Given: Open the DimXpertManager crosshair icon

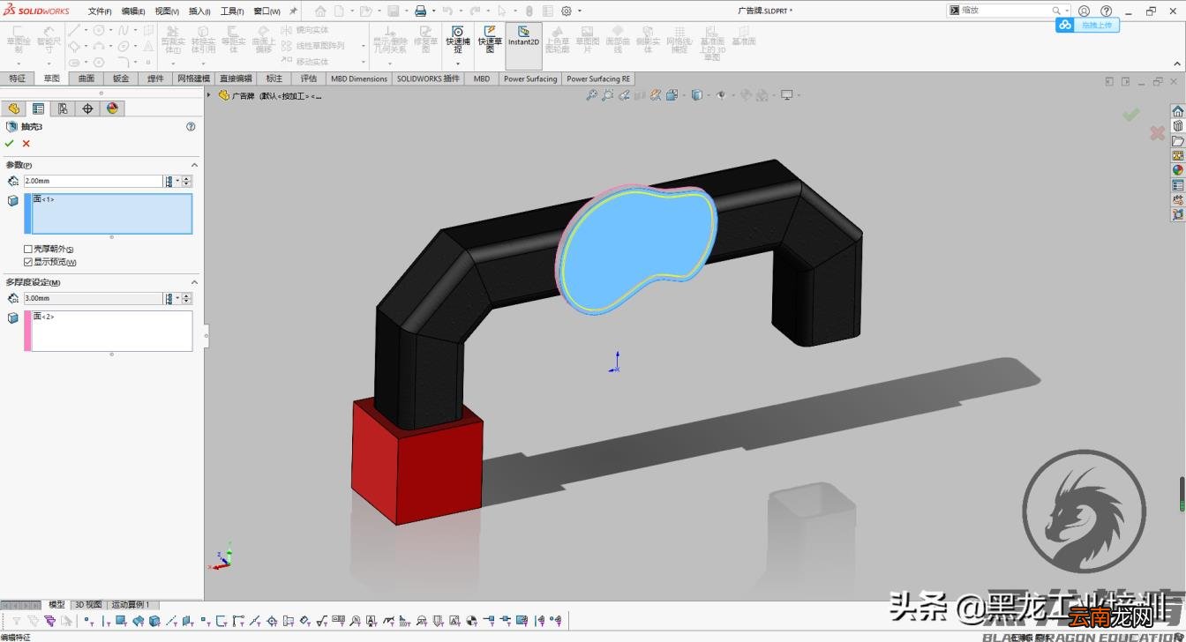Looking at the screenshot, I should coord(87,108).
